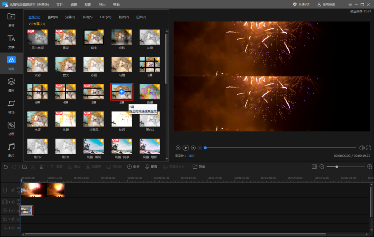The height and width of the screenshot is (237, 374).
Task: Click the 开通VIP button
Action: coord(301,4)
